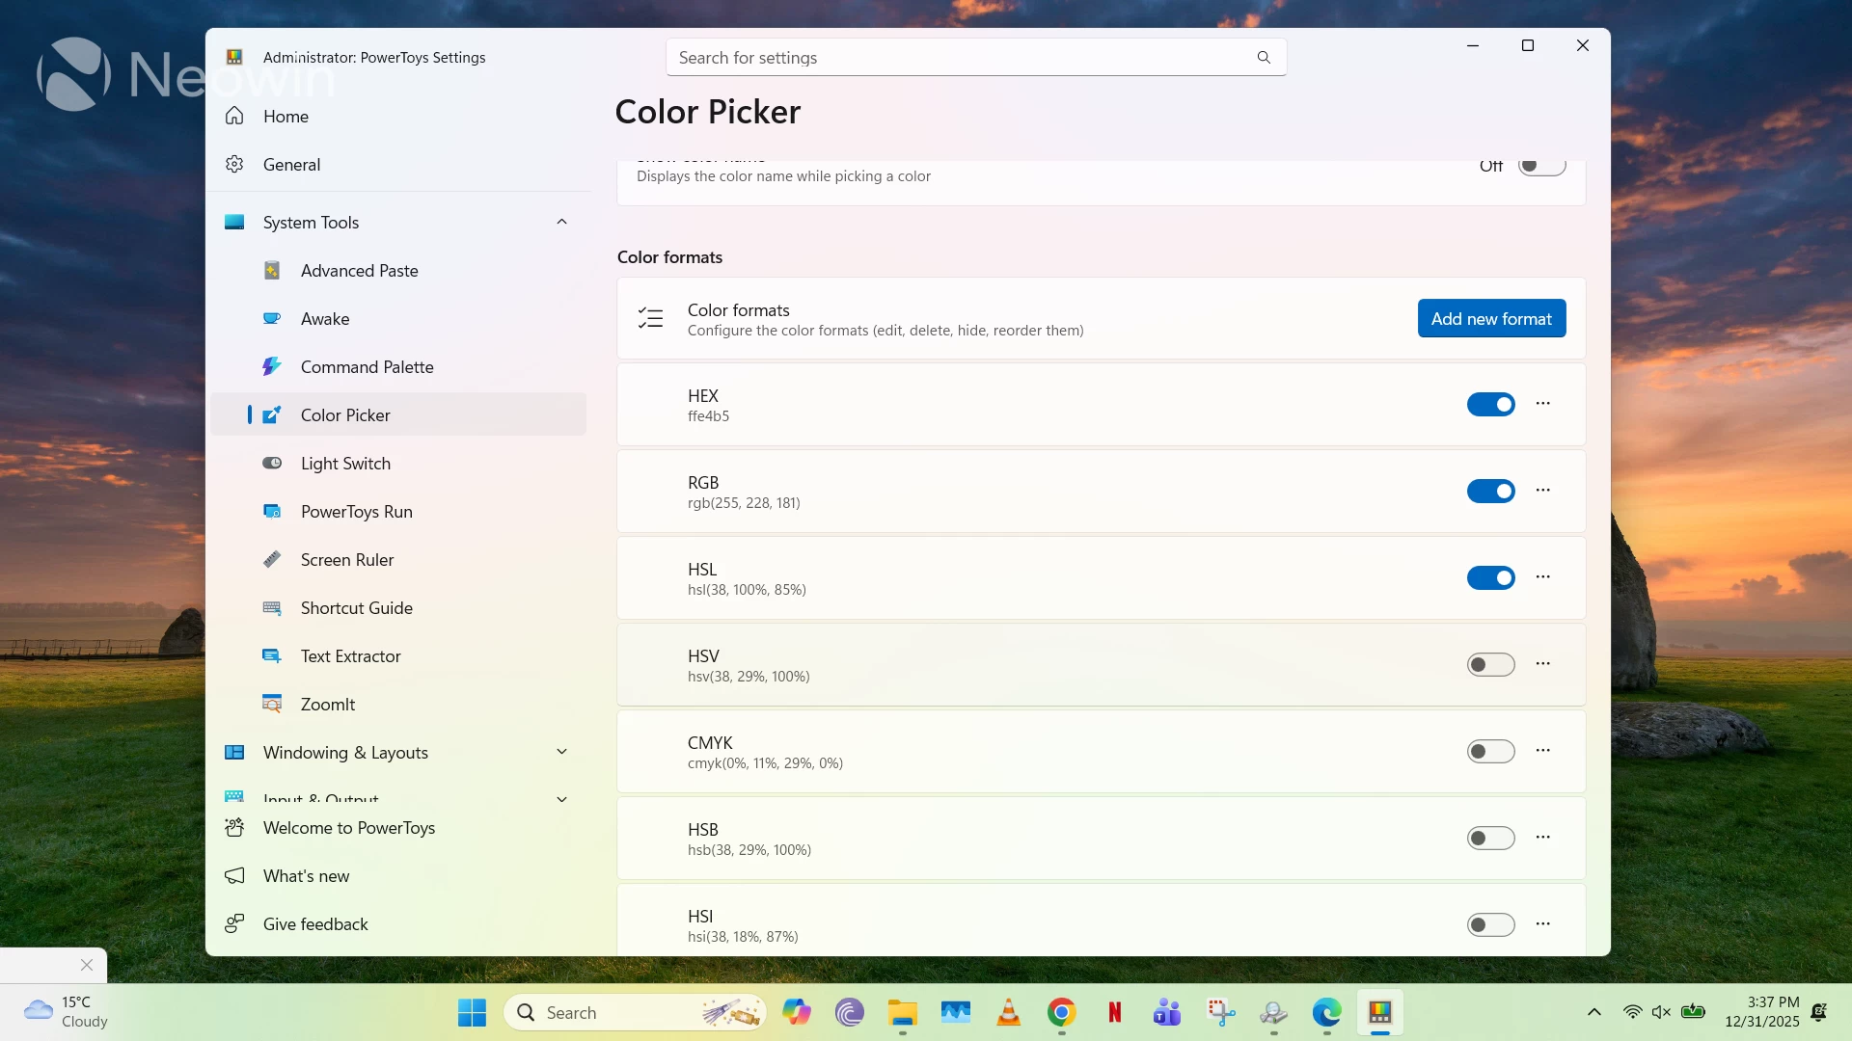Open VLC media player from taskbar

click(x=1008, y=1013)
